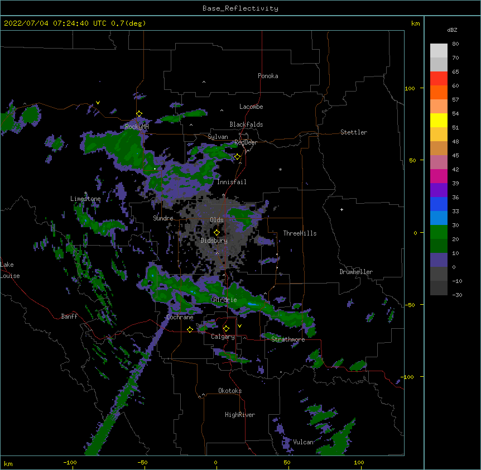The width and height of the screenshot is (481, 470).
Task: Click the Banff label
Action: [x=69, y=316]
